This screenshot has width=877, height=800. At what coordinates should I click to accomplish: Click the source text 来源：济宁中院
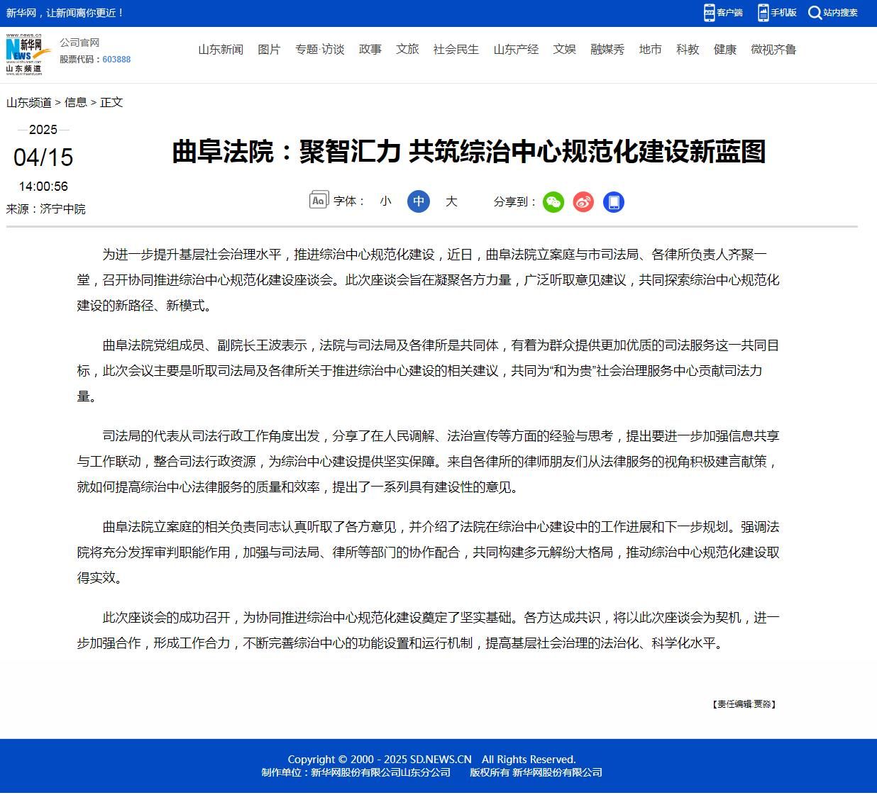point(46,209)
